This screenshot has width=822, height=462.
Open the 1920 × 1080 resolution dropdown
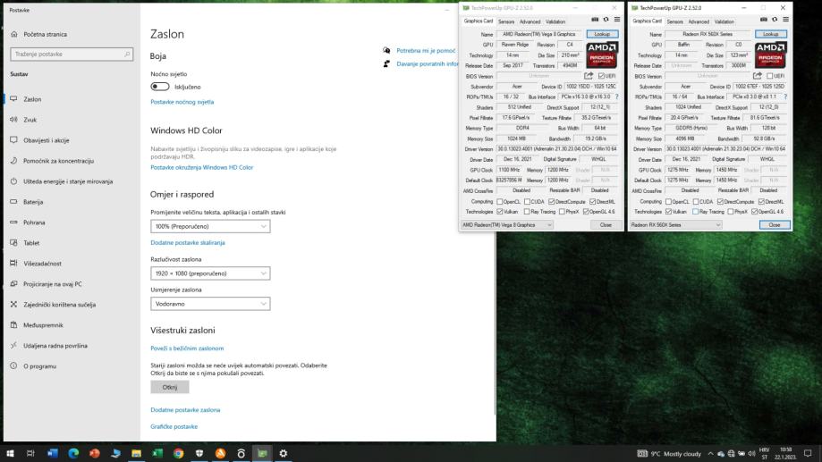pyautogui.click(x=210, y=273)
